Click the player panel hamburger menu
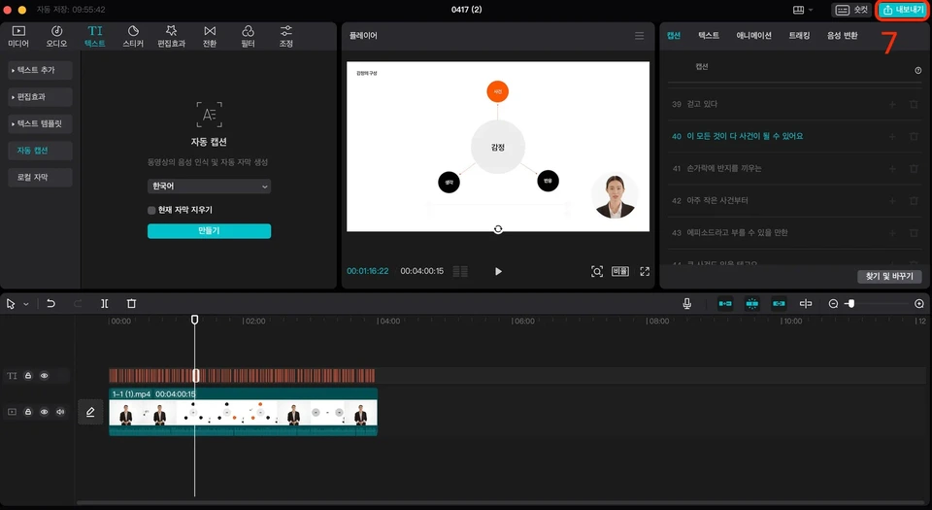 pyautogui.click(x=639, y=36)
